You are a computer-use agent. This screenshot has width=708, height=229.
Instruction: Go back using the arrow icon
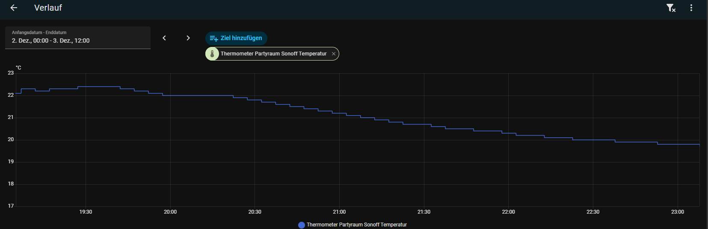[x=14, y=8]
